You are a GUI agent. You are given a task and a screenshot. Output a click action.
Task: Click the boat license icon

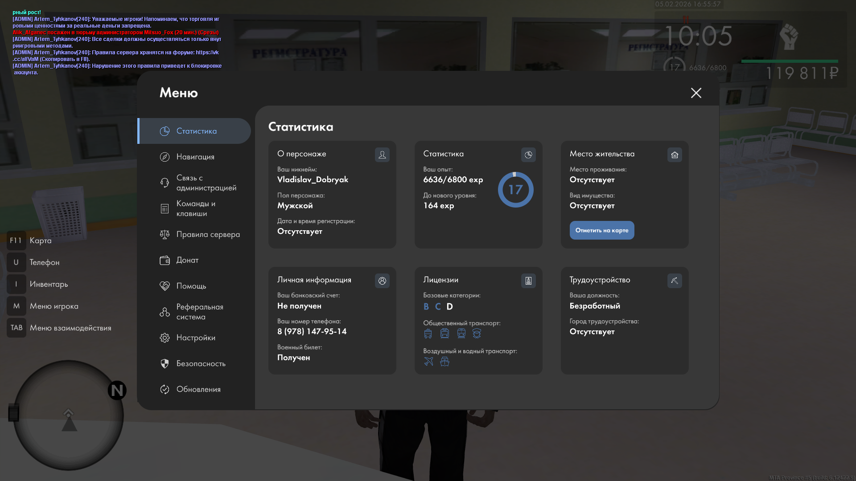coord(444,361)
